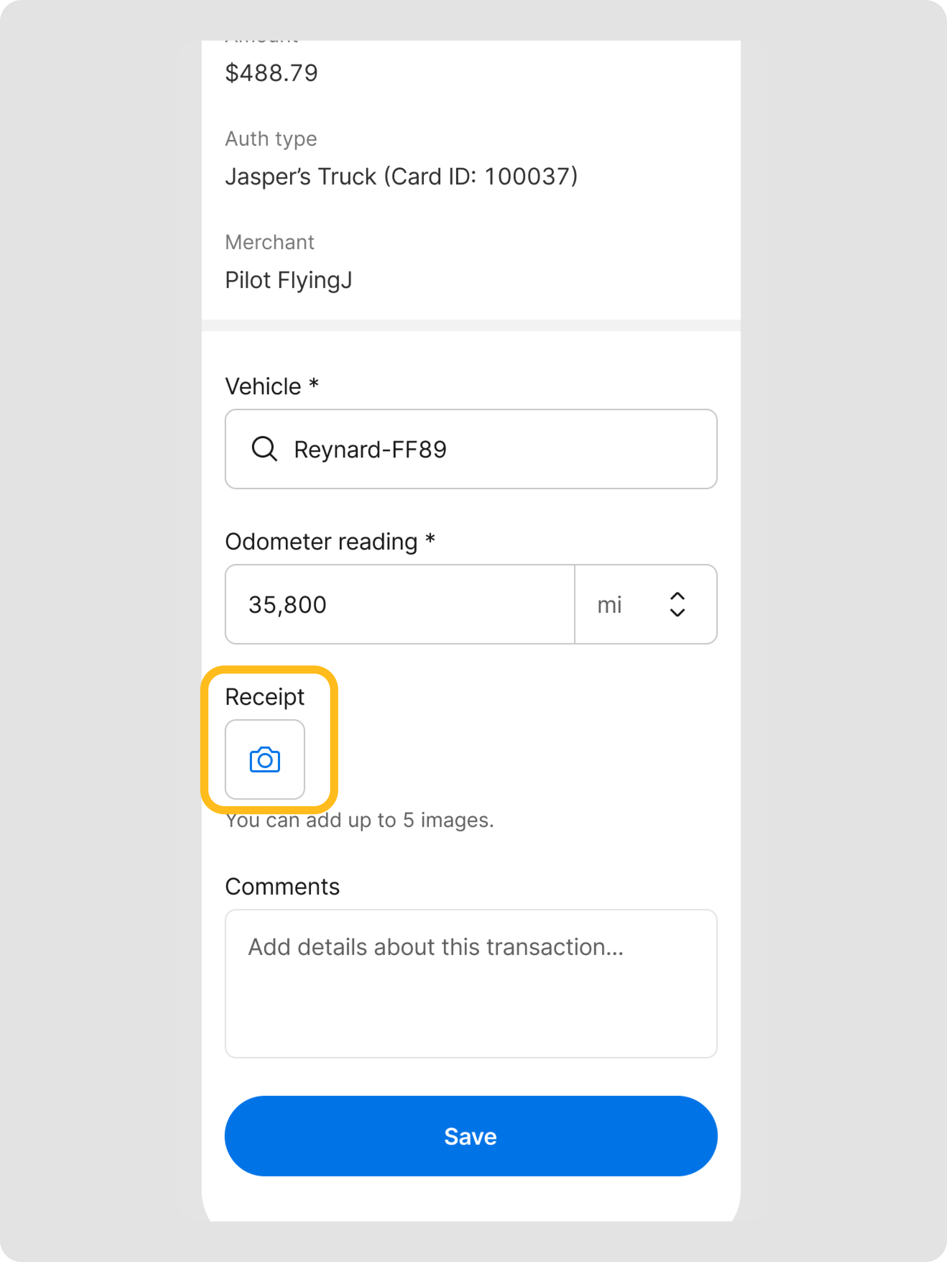Click the up-down chevron arrows beside mi
The height and width of the screenshot is (1262, 947).
point(677,604)
